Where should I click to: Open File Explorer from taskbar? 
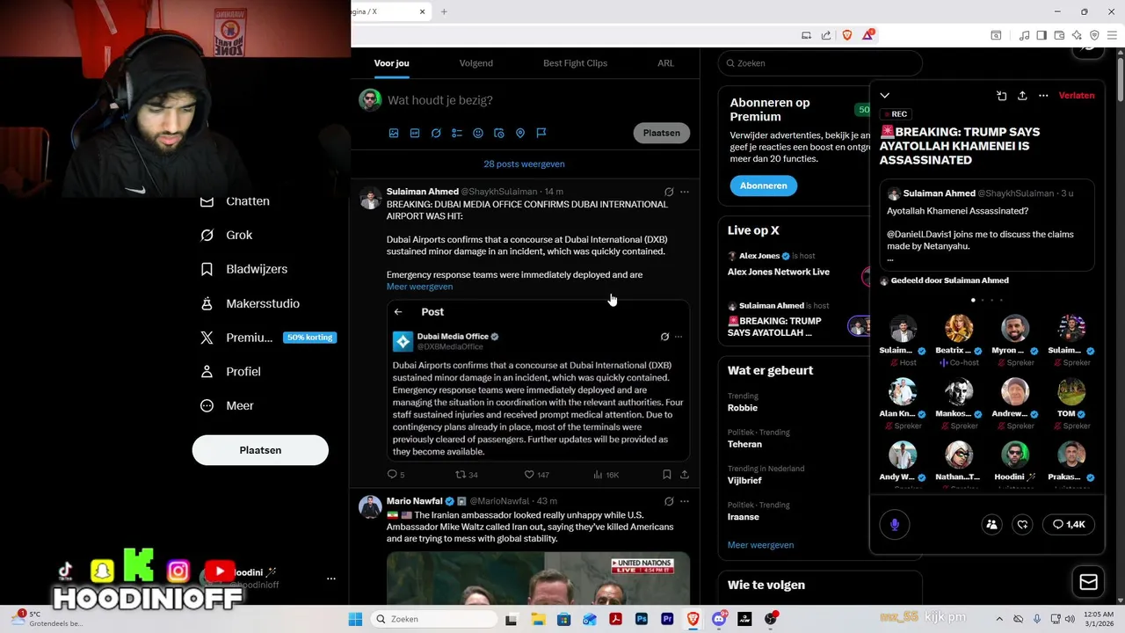[537, 619]
